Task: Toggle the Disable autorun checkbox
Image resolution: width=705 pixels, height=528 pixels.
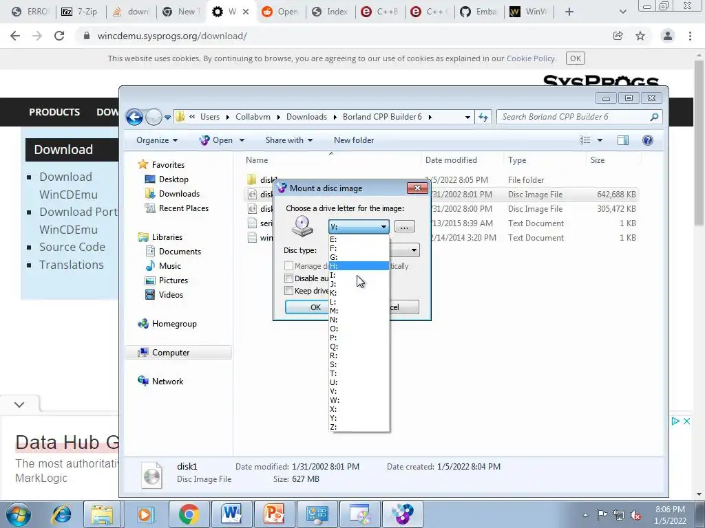Action: point(289,278)
